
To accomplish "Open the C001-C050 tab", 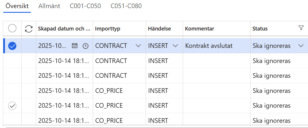I will [x=85, y=6].
